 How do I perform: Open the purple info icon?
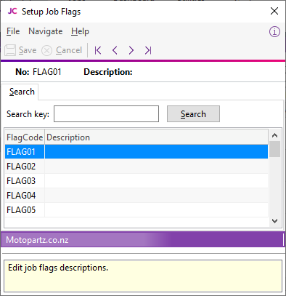pyautogui.click(x=274, y=32)
